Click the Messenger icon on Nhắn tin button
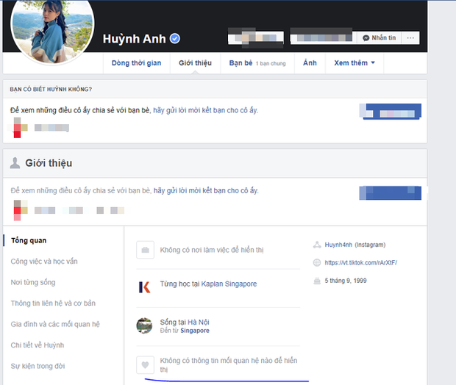 (x=366, y=37)
